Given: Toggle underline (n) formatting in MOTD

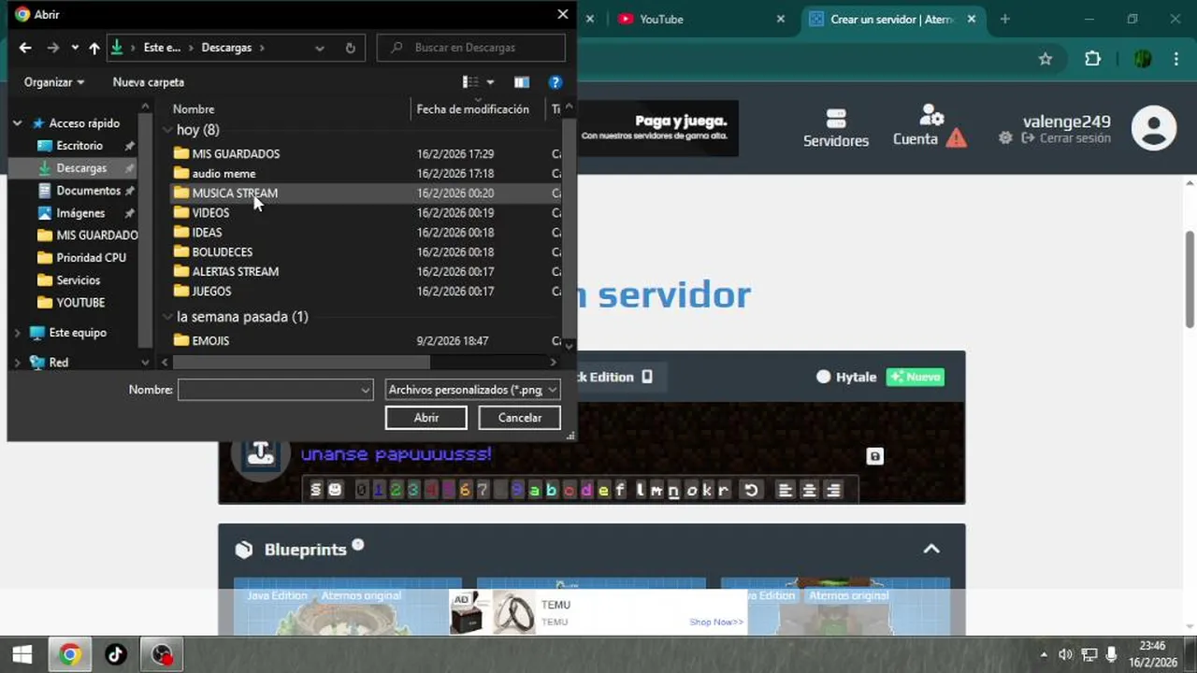Looking at the screenshot, I should [x=674, y=490].
